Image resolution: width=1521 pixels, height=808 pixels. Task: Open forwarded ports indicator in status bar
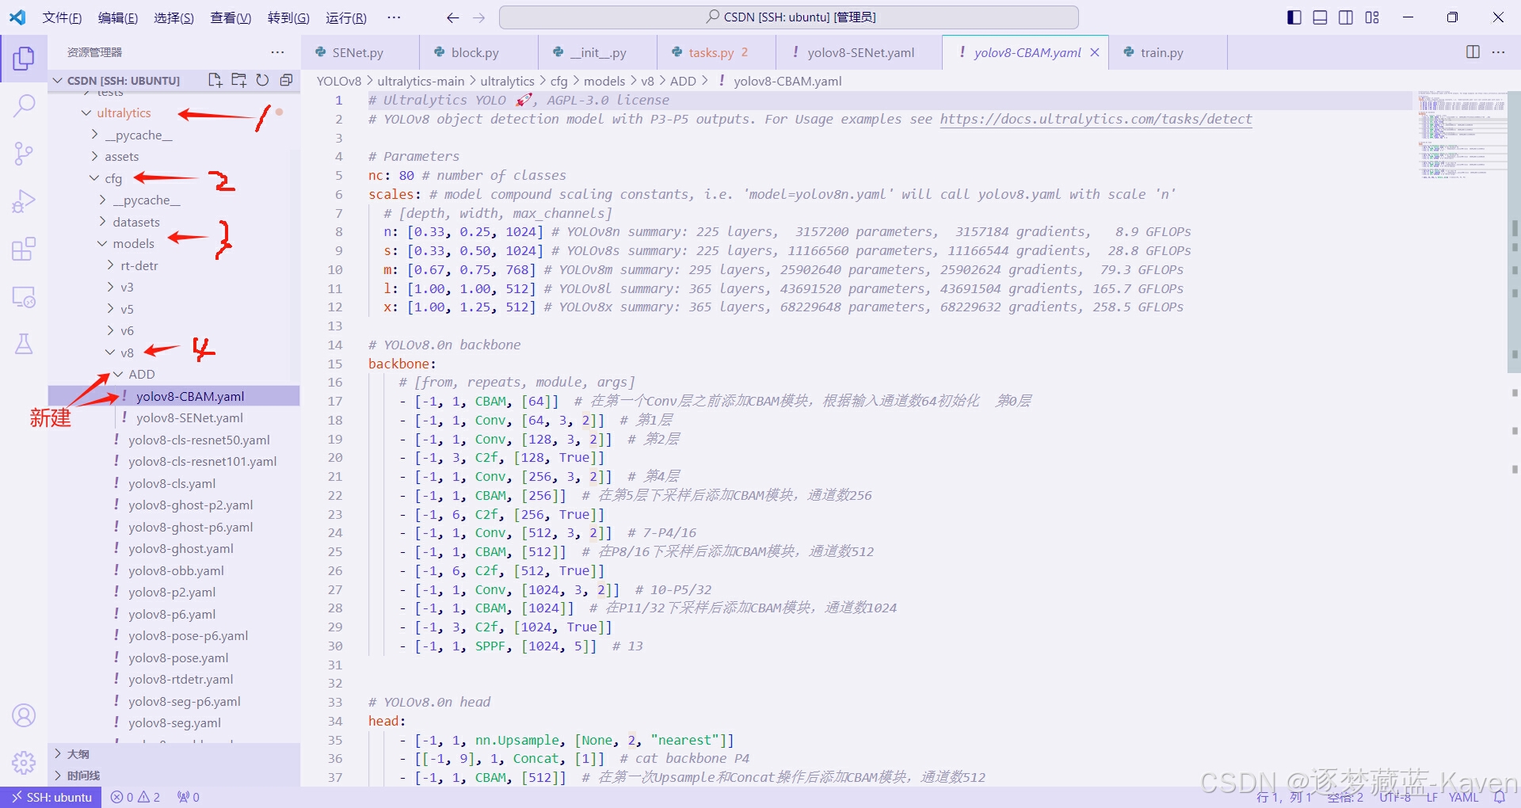(x=188, y=797)
